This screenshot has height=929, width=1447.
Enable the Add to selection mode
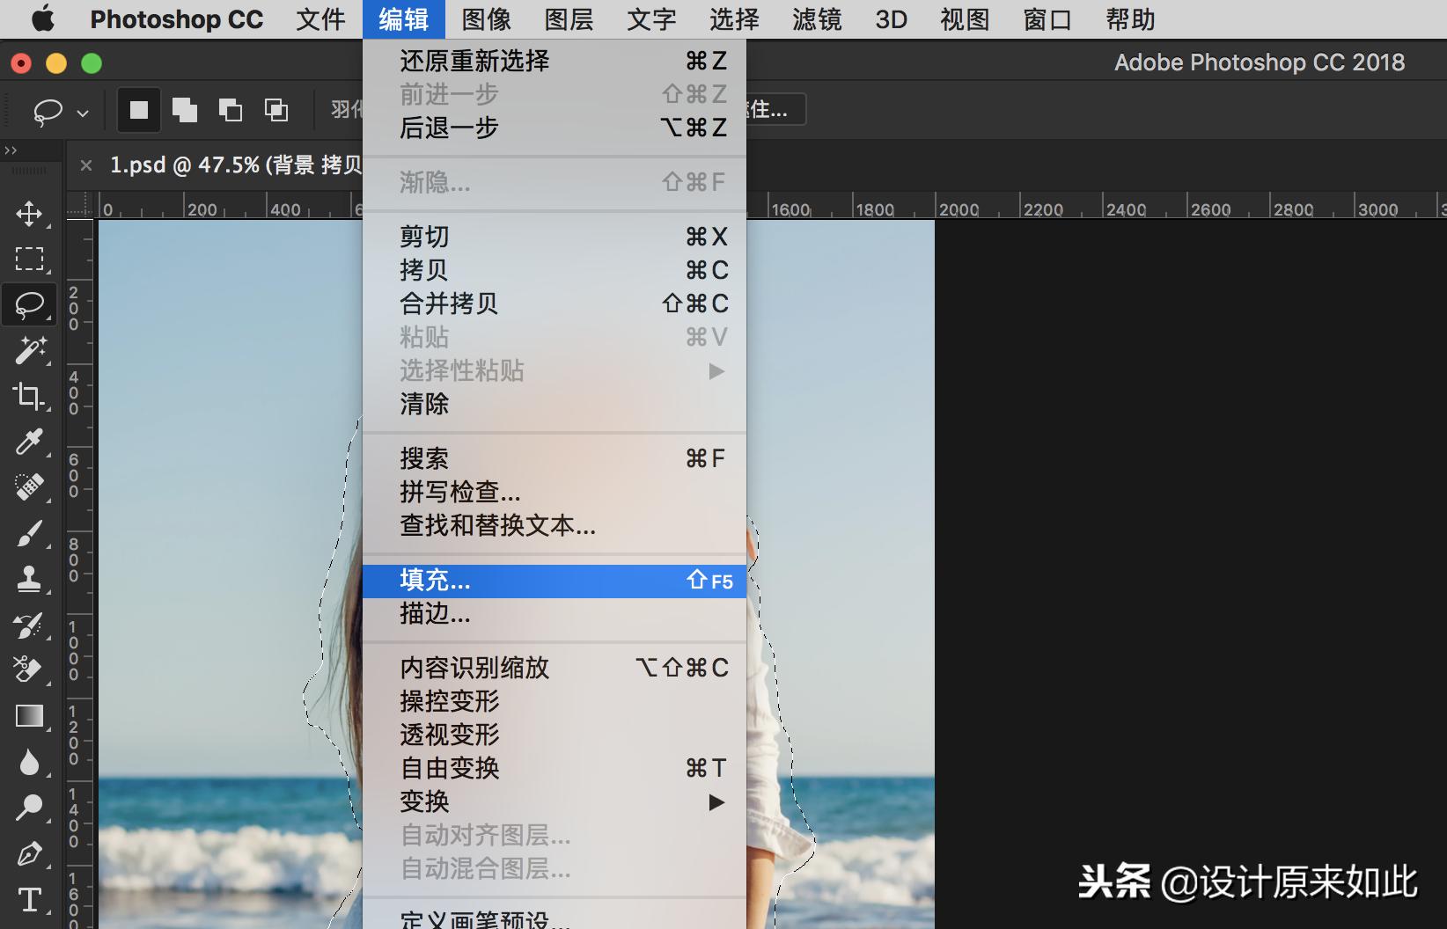(184, 109)
